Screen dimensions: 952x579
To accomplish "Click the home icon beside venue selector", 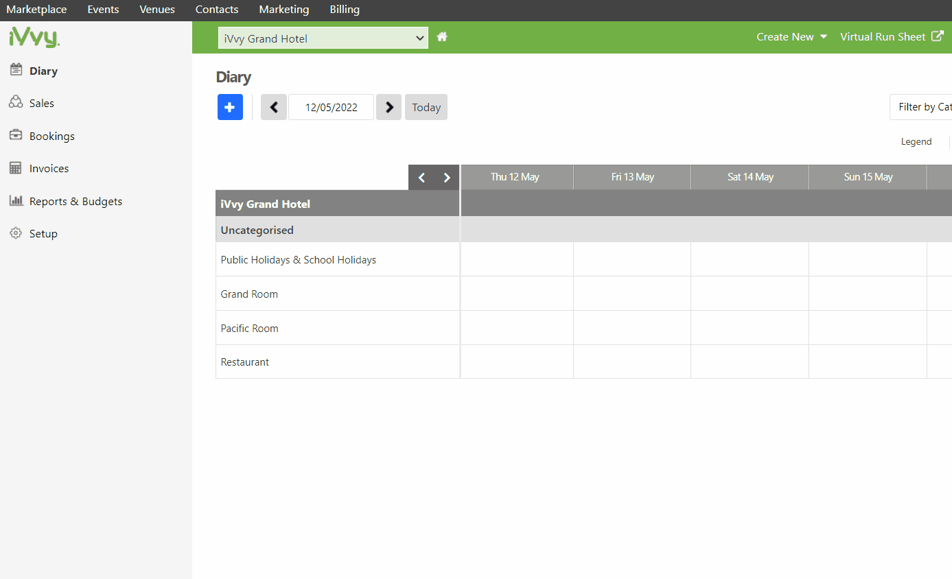I will (442, 37).
